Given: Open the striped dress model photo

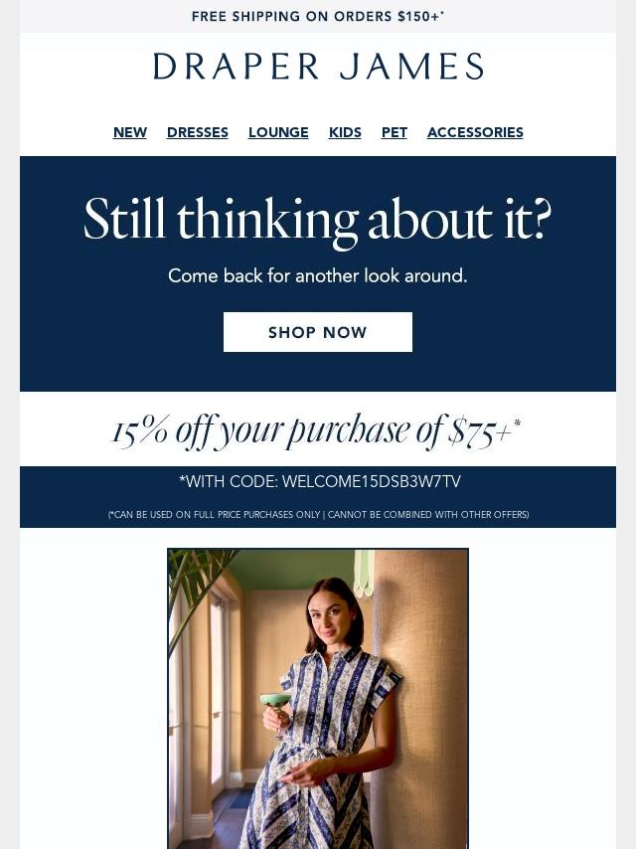Looking at the screenshot, I should coord(318,699).
